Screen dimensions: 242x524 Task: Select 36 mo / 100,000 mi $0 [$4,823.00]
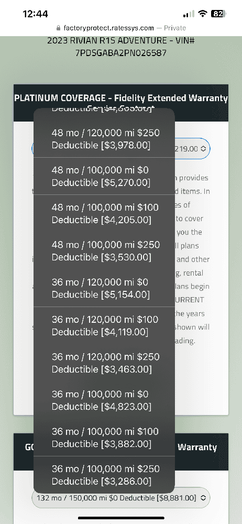(104, 400)
